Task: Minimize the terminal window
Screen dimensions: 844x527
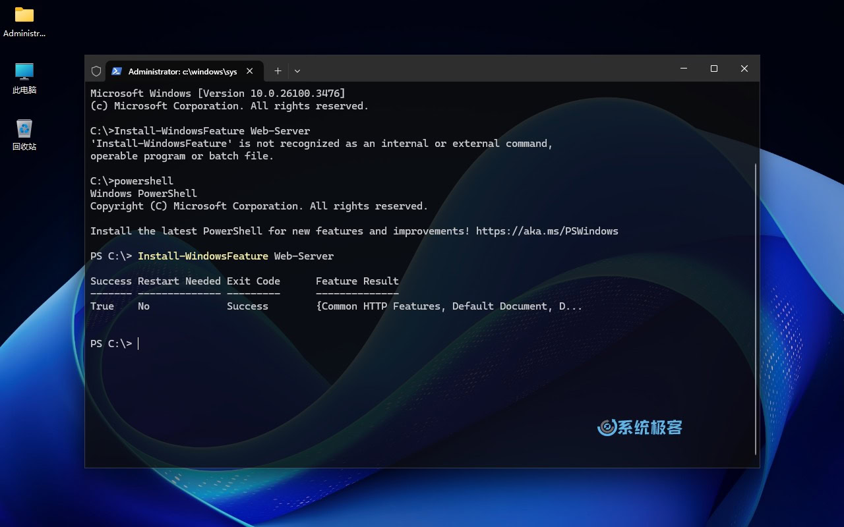Action: (x=684, y=69)
